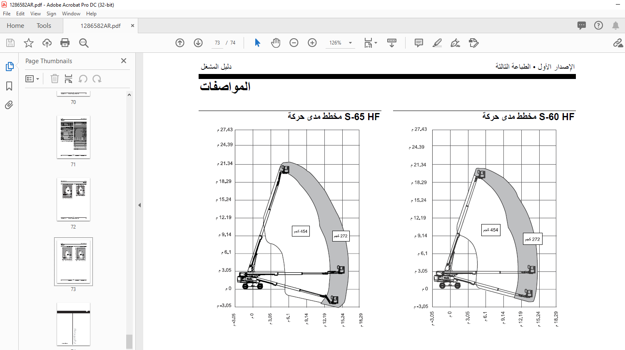Toggle the Page Thumbnails panel icon
This screenshot has height=350, width=625.
(9, 67)
